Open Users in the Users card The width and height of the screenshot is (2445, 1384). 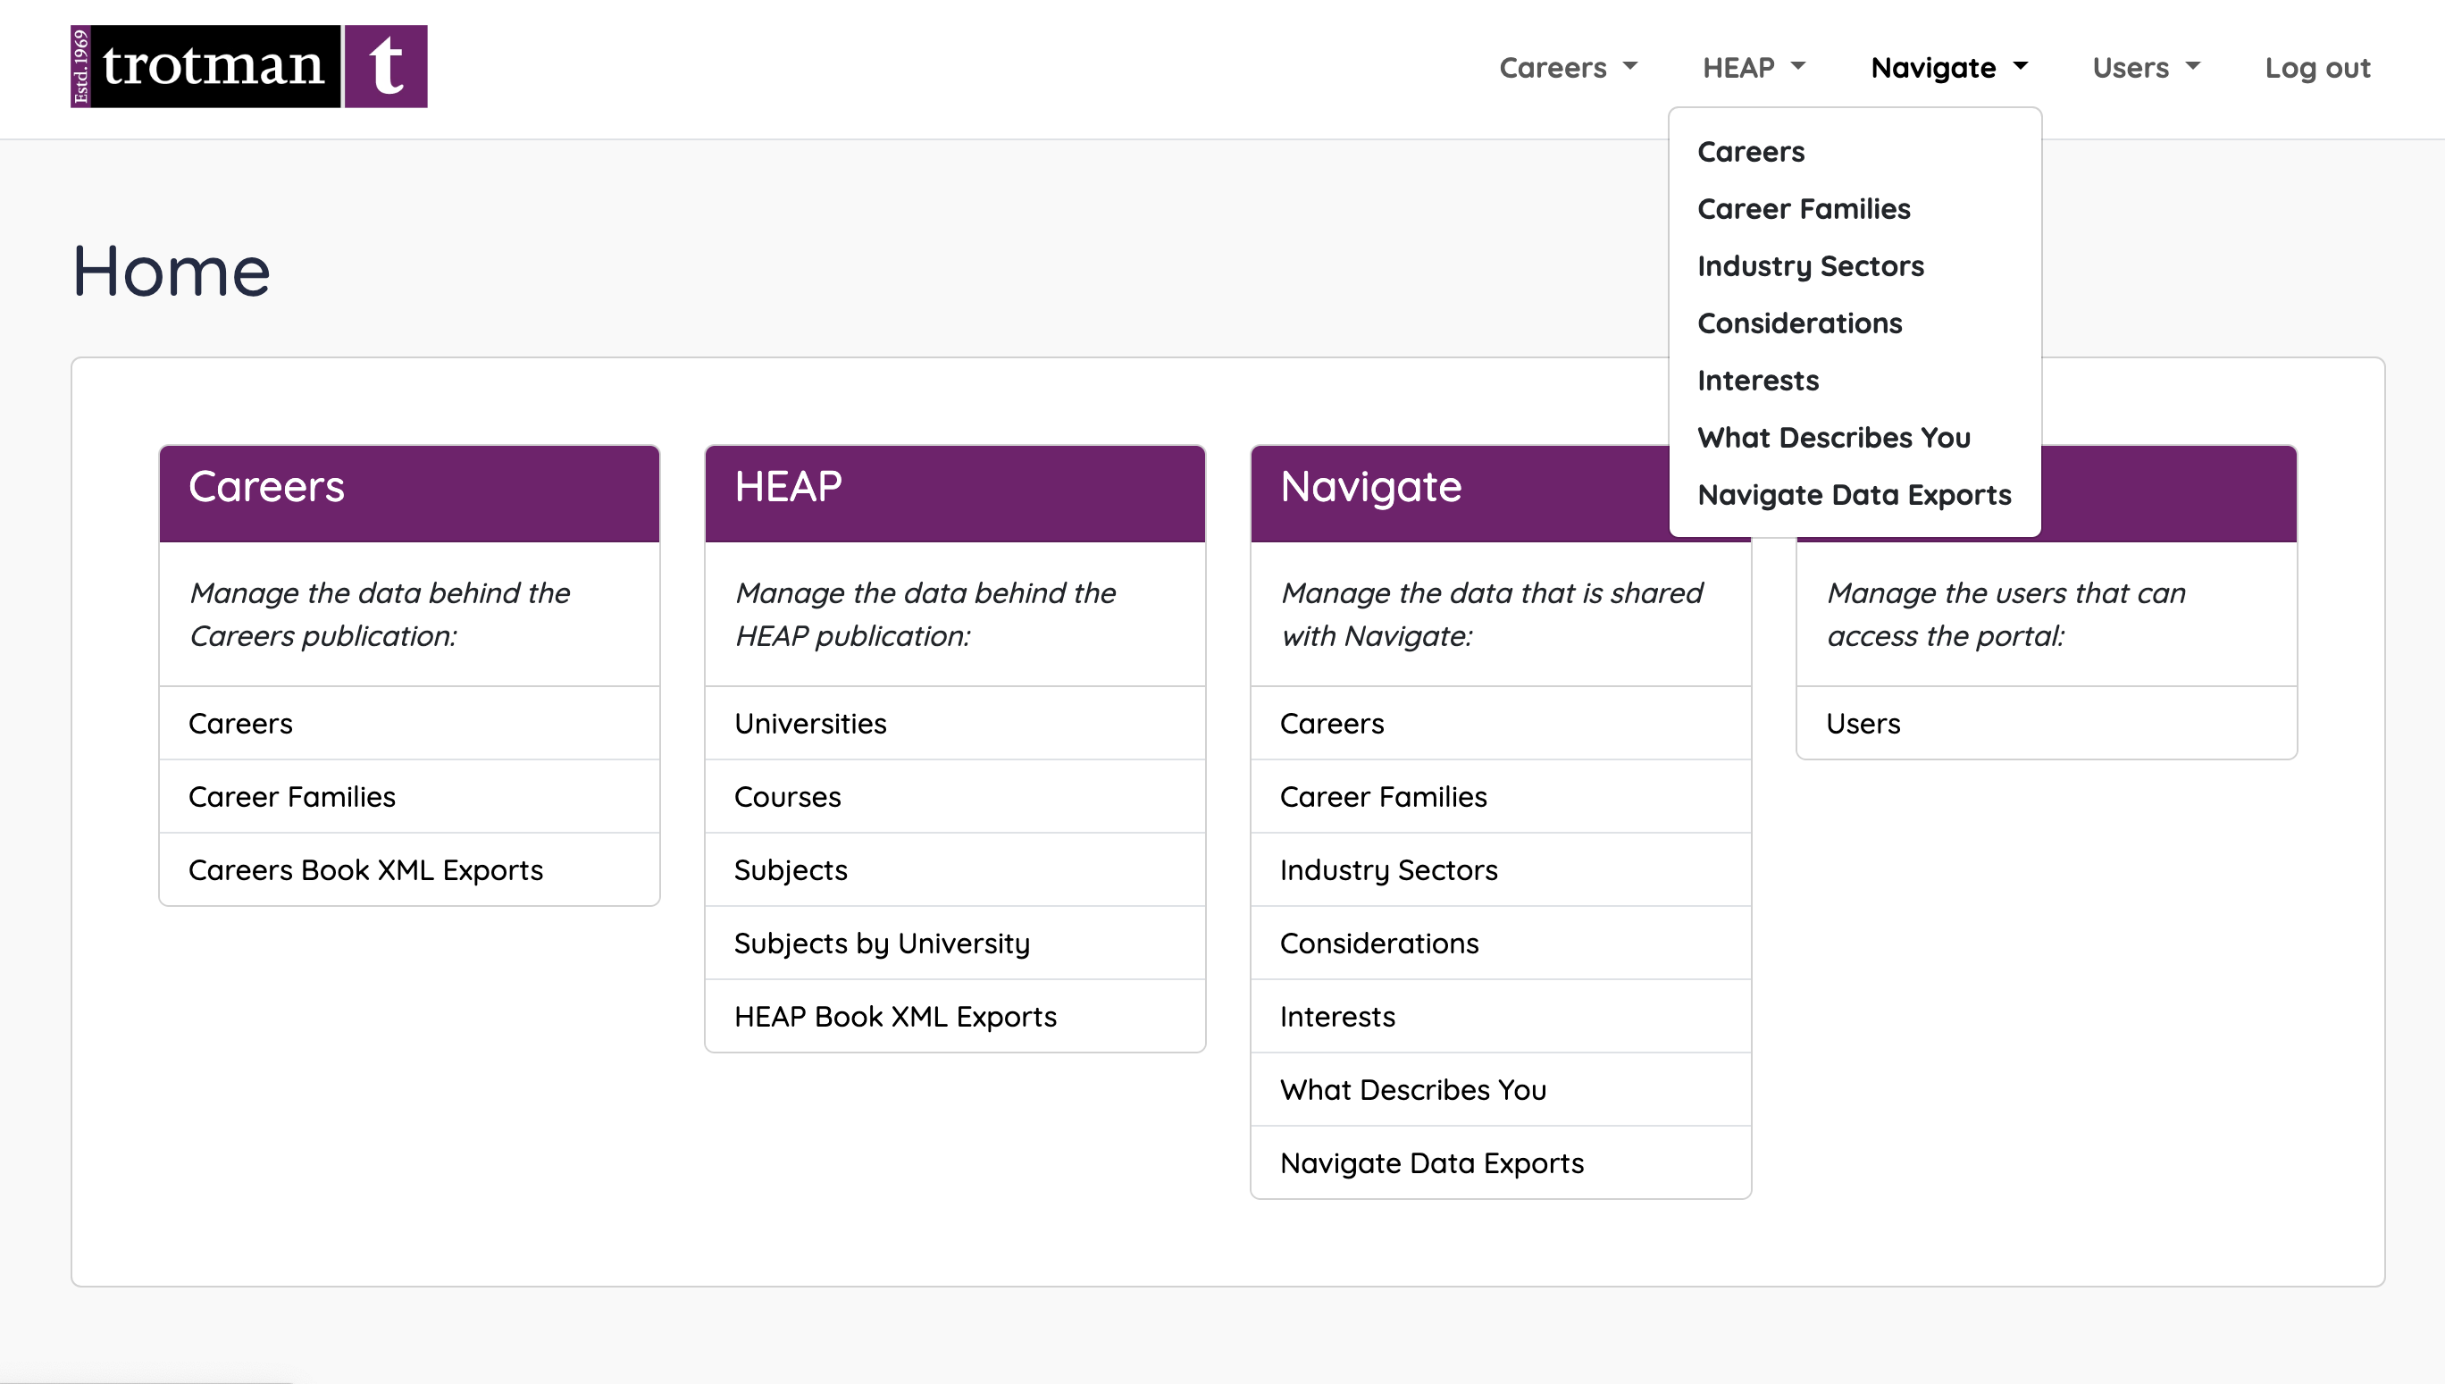(2046, 724)
